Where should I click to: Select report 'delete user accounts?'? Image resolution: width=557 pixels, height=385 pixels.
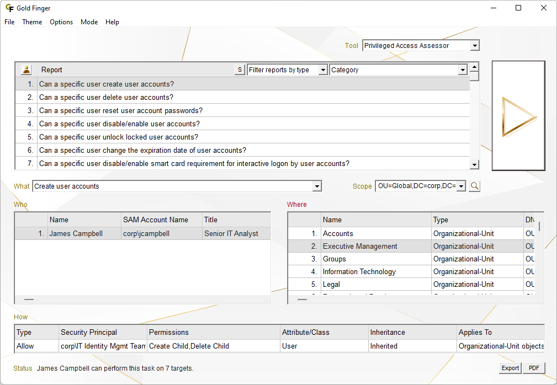[243, 97]
